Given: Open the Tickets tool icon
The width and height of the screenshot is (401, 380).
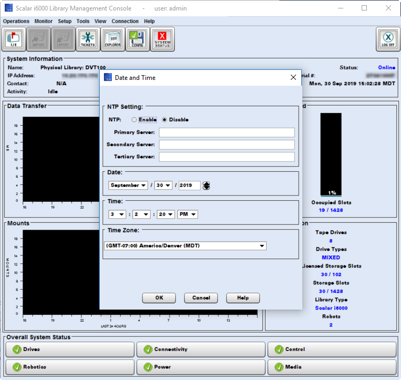Looking at the screenshot, I should click(x=88, y=39).
